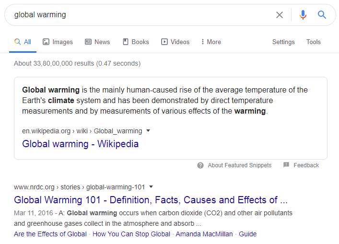
Task: Clear the search query with the X icon
Action: coord(280,15)
